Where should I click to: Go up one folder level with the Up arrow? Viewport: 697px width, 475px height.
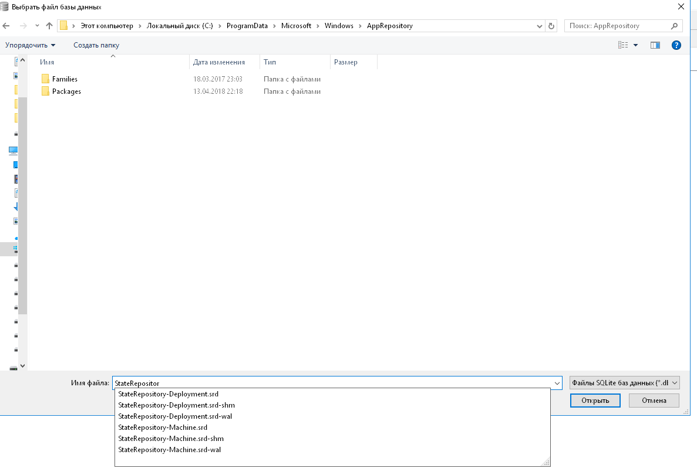pos(49,26)
